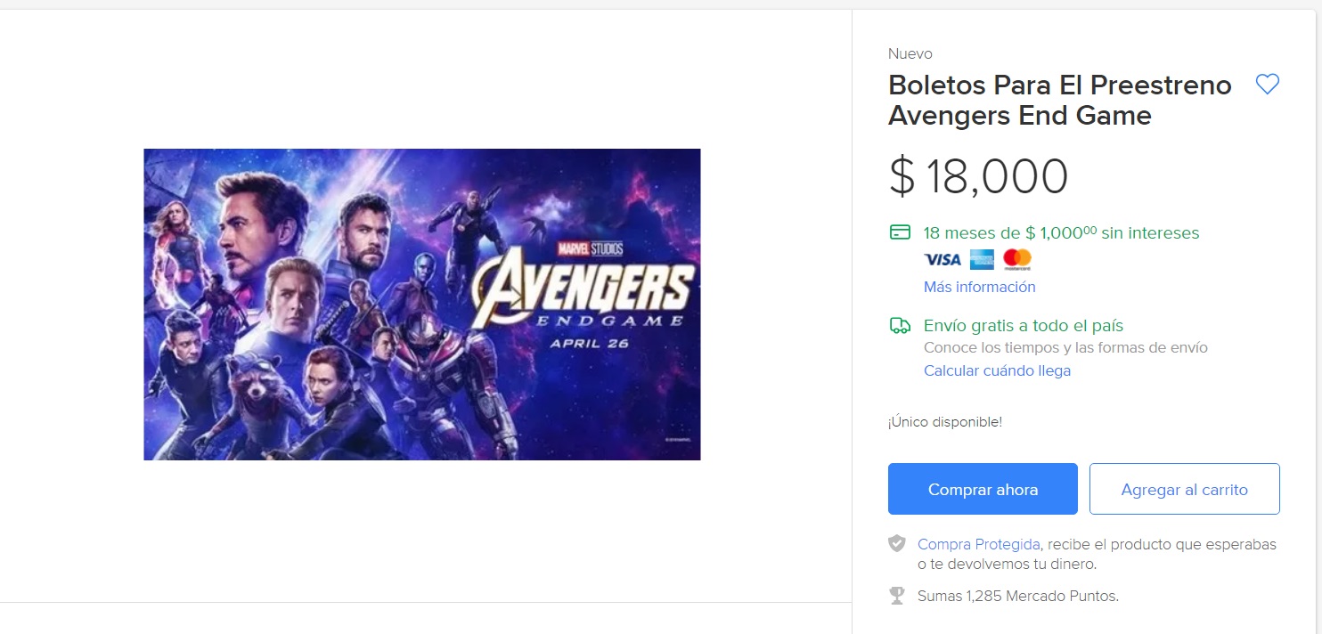Click the Compra Protegida shield icon

(897, 544)
